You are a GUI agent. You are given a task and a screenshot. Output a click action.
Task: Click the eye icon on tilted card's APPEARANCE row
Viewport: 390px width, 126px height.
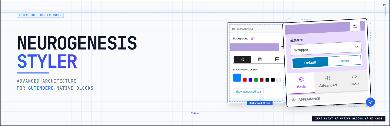(x=294, y=100)
